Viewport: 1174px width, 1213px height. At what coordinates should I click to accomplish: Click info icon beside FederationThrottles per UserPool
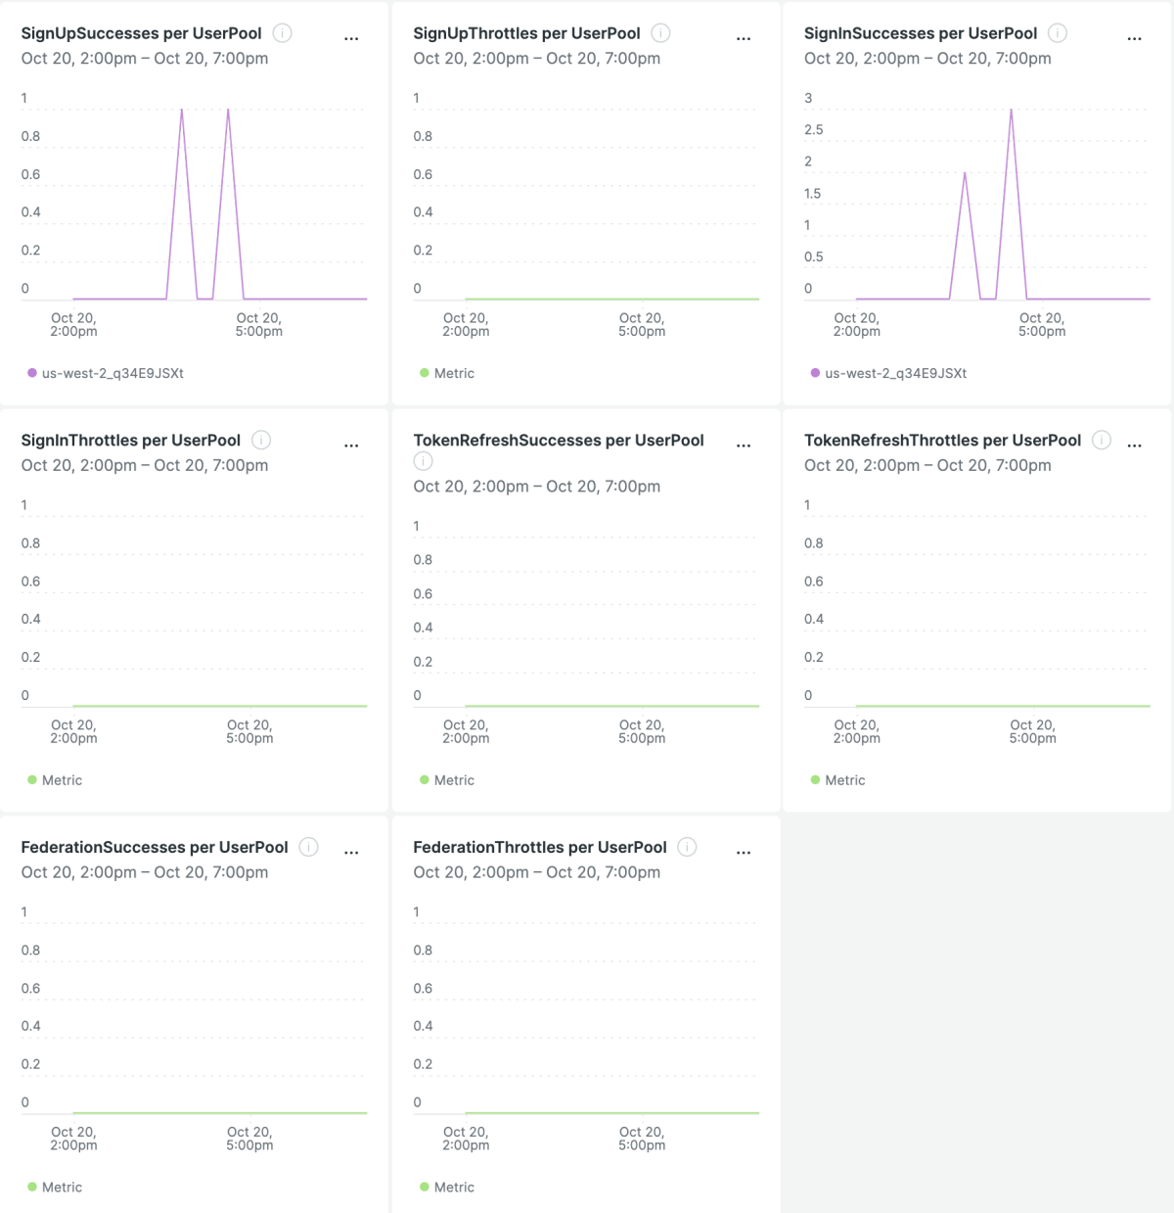(687, 847)
